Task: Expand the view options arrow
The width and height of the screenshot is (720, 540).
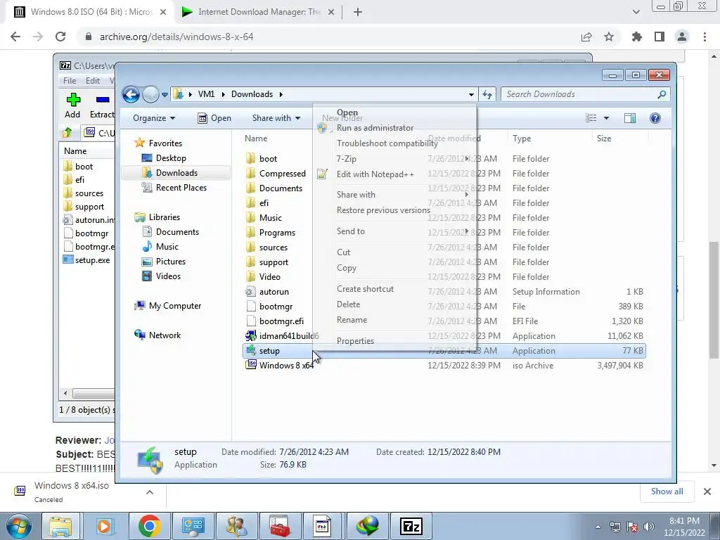Action: [x=606, y=118]
